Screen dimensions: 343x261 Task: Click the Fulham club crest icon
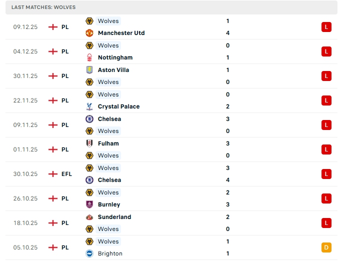point(89,143)
